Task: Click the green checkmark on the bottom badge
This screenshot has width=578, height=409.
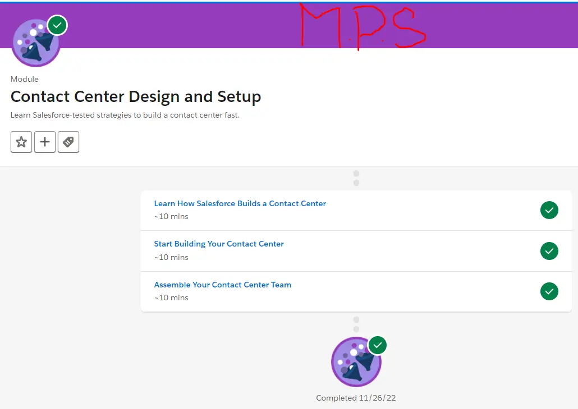Action: 377,345
